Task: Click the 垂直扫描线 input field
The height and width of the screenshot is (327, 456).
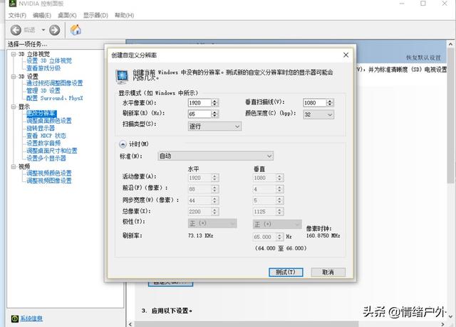Action: click(x=315, y=102)
